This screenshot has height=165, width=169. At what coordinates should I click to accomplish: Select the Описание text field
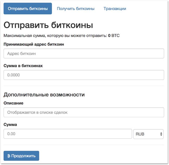click(84, 112)
